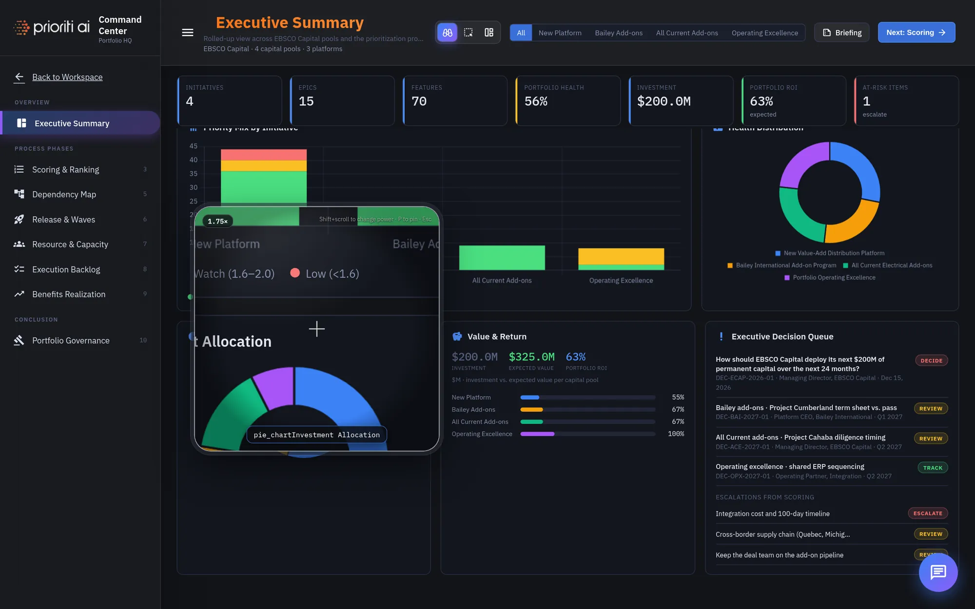Click the Benefits Realization trend icon
The height and width of the screenshot is (609, 975).
coord(19,294)
